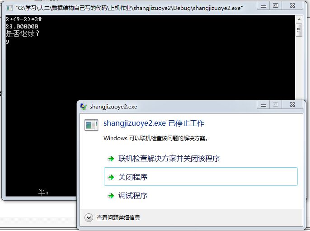Click the heading shangjizuoye2.exe 已停止工作
310x231 pixels.
click(154, 123)
